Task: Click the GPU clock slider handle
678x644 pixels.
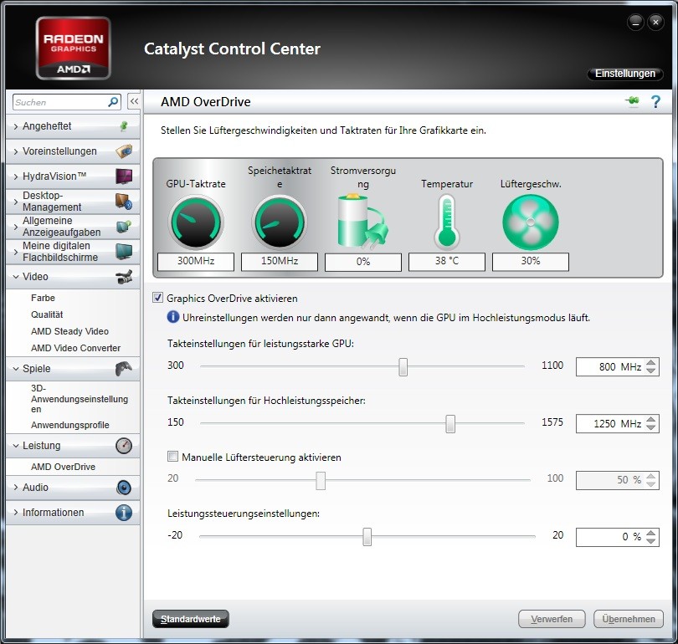Action: pos(403,366)
